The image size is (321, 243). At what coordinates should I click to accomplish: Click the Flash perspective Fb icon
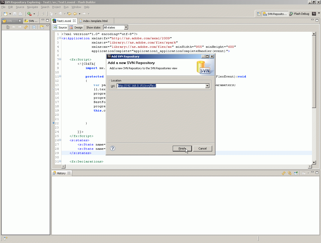[x=314, y=14]
